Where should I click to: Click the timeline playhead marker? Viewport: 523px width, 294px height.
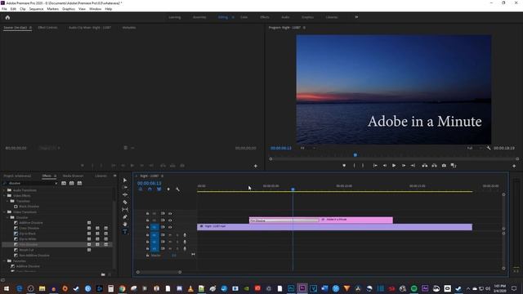coord(293,189)
